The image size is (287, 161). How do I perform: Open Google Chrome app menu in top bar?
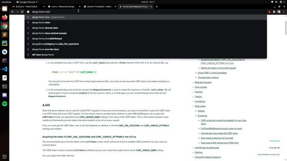coord(27,2)
